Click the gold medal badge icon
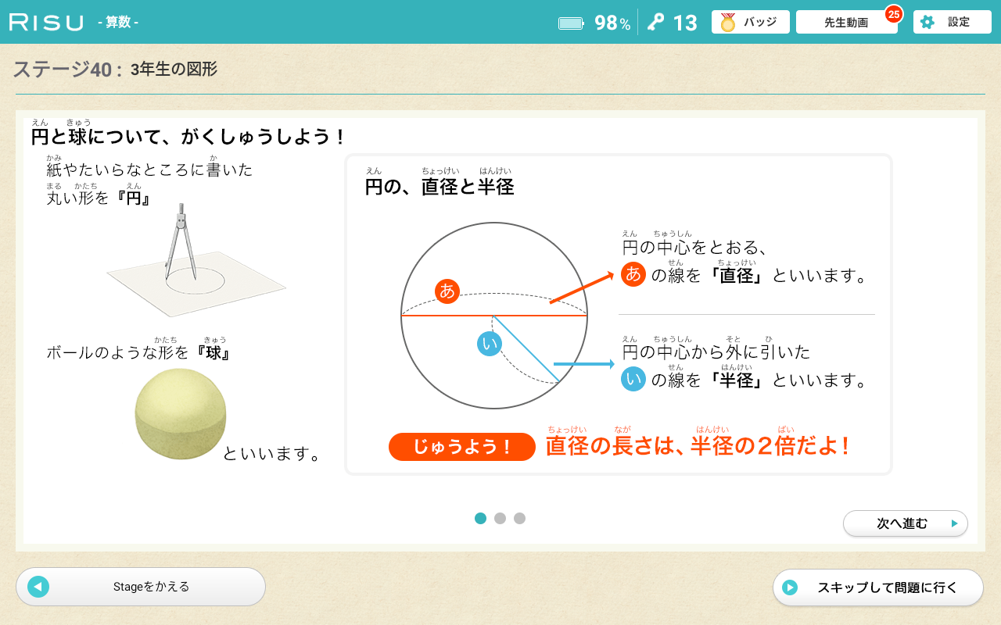1001x625 pixels. [728, 23]
